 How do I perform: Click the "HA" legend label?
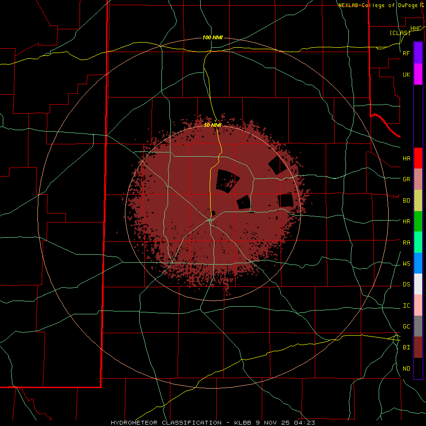click(406, 158)
